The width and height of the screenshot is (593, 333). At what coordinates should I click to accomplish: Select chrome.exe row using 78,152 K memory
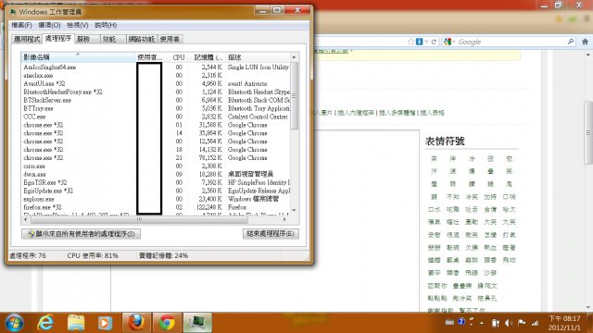pyautogui.click(x=156, y=158)
